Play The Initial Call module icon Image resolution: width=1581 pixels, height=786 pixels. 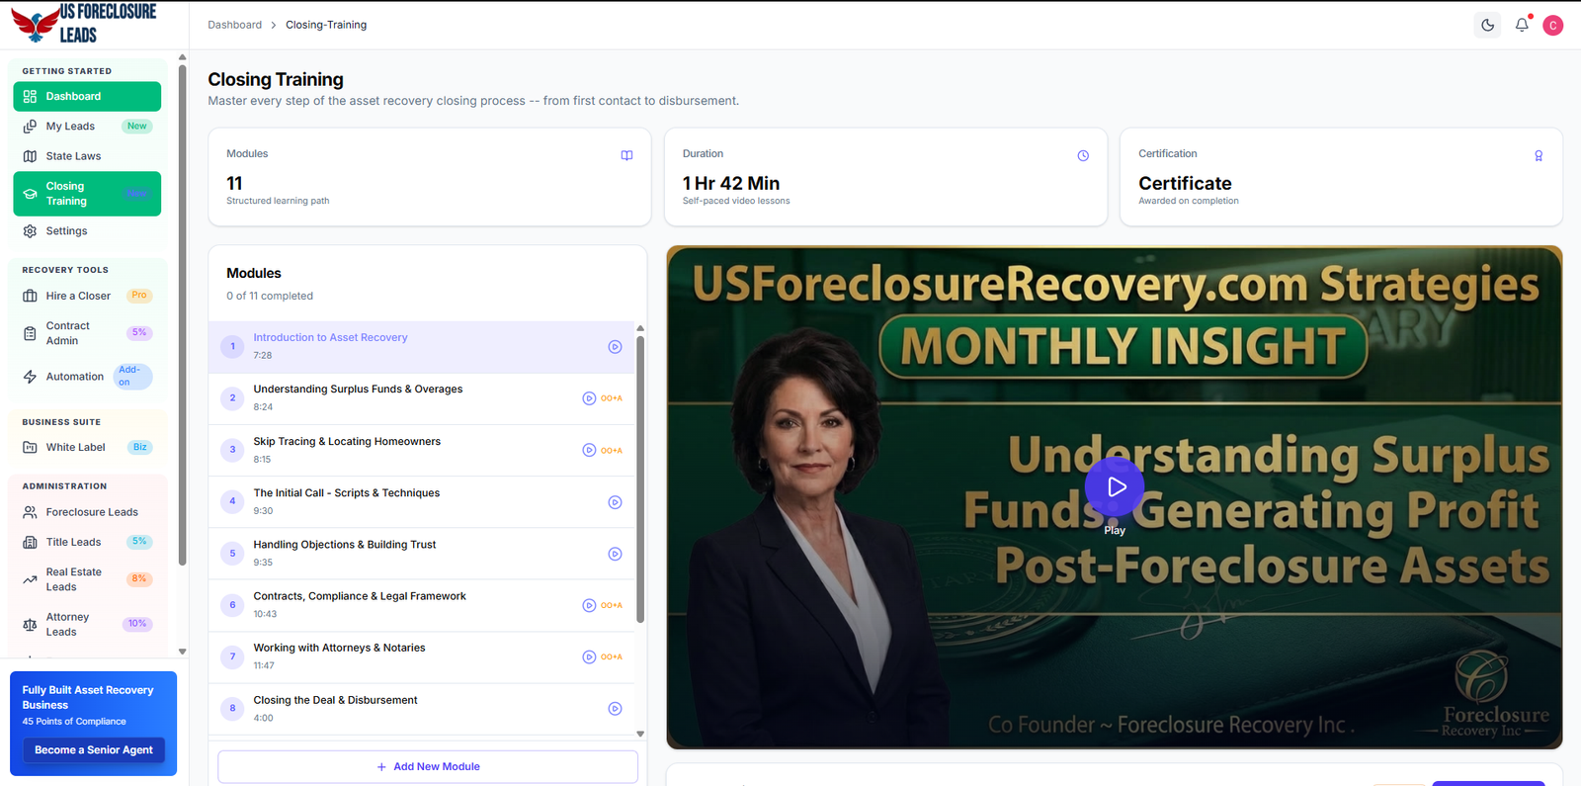click(615, 502)
